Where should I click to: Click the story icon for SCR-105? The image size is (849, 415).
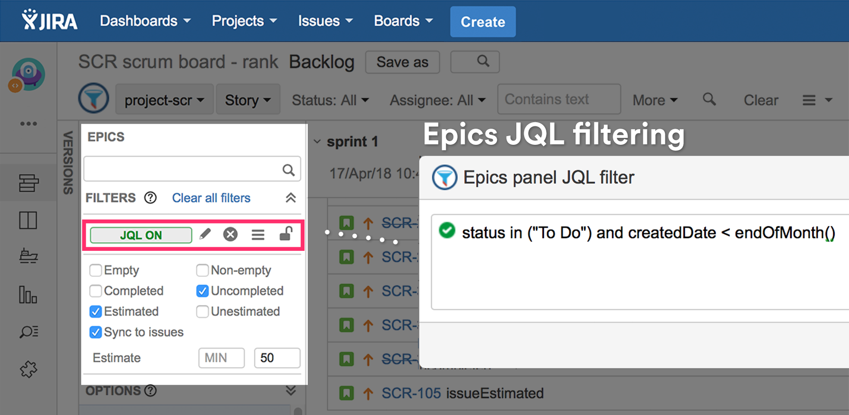tap(347, 393)
